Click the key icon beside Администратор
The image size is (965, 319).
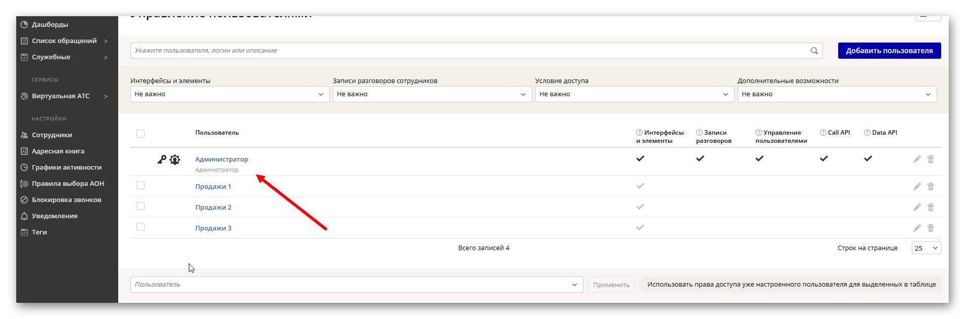pyautogui.click(x=162, y=159)
